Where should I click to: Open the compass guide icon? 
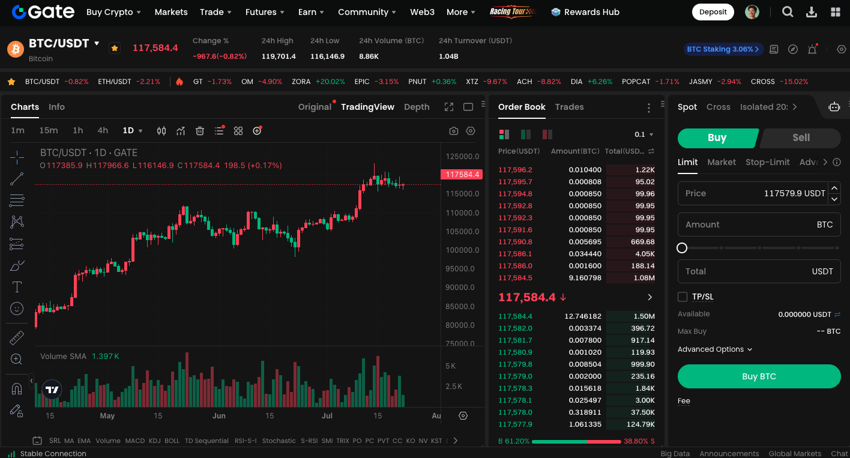pyautogui.click(x=793, y=49)
